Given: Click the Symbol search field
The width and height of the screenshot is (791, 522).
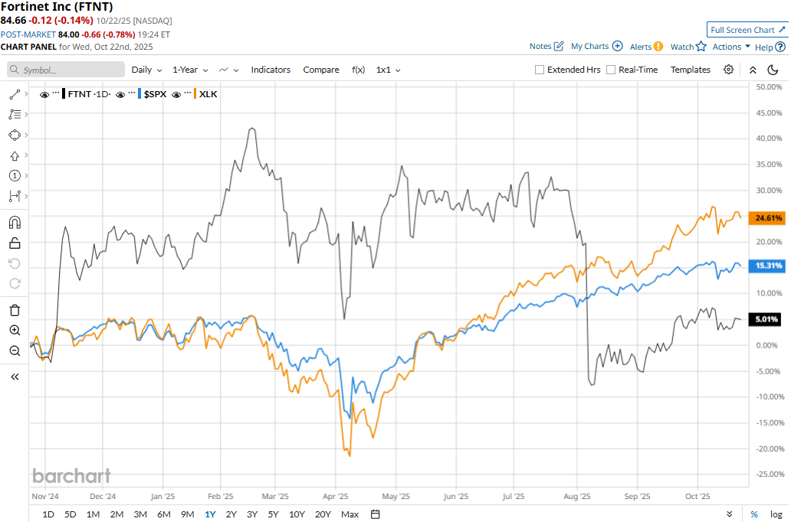Looking at the screenshot, I should (x=66, y=70).
